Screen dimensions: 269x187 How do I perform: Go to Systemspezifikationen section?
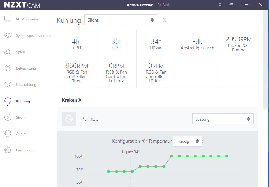coord(34,36)
